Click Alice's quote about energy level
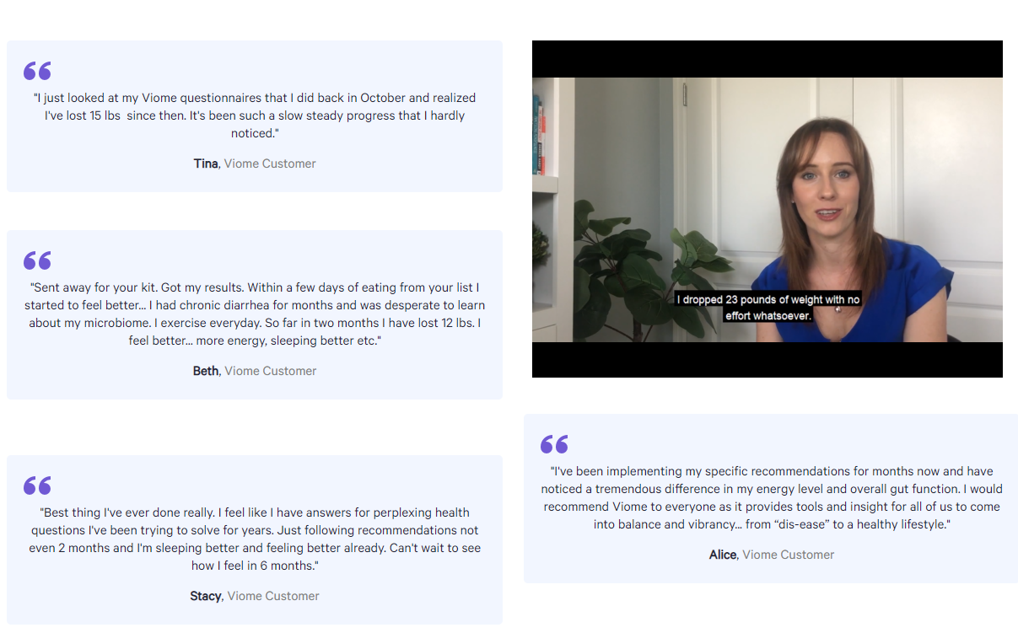This screenshot has width=1018, height=633. (x=772, y=497)
